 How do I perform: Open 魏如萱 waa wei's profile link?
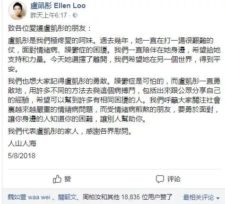point(29,197)
